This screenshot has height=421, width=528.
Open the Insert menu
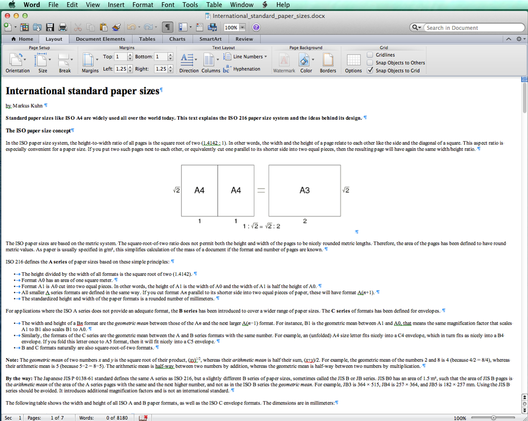pyautogui.click(x=116, y=5)
